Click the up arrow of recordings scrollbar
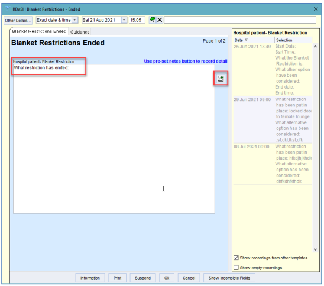 point(315,47)
